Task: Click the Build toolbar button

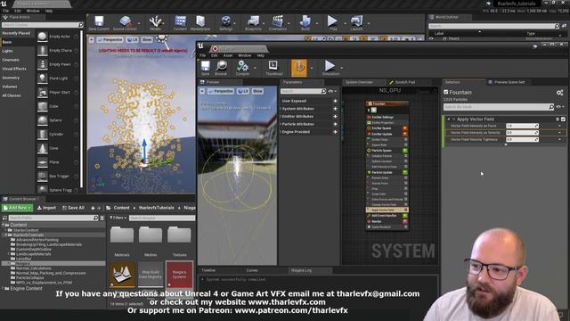Action: (x=305, y=23)
